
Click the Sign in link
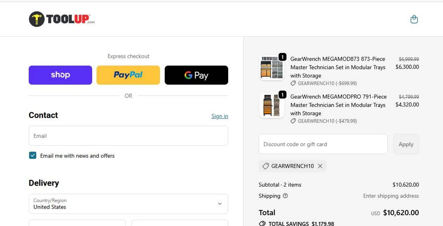[x=220, y=116]
